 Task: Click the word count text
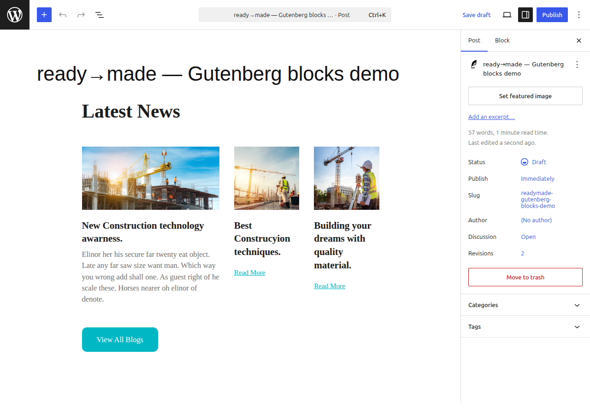508,132
